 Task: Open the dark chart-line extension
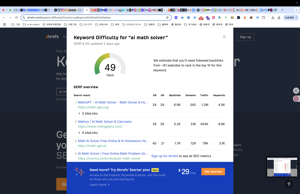tap(238, 18)
